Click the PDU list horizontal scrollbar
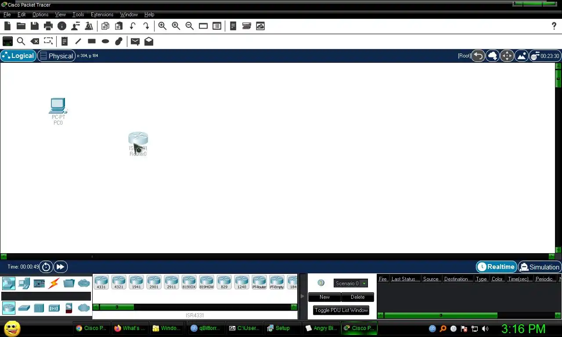The width and height of the screenshot is (562, 337). [440, 315]
